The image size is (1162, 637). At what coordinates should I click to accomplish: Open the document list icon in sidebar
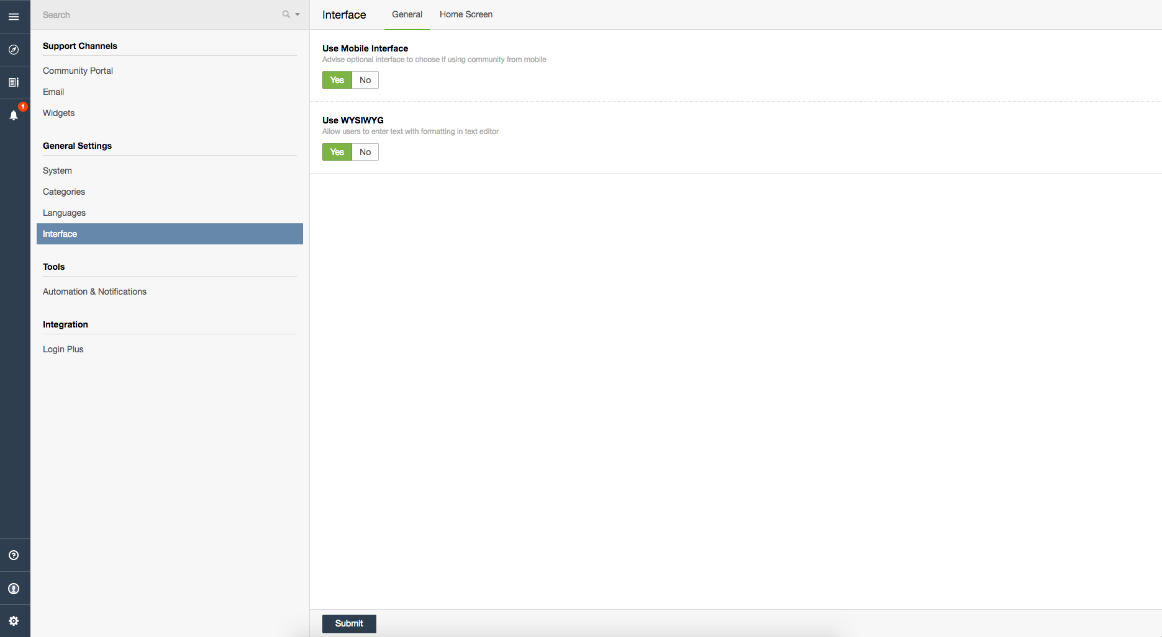point(14,82)
